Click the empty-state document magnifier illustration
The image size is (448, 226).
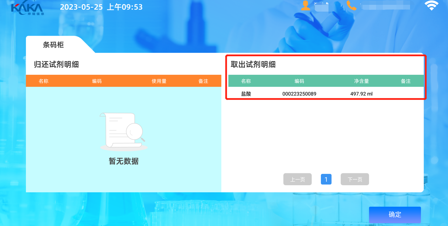(x=123, y=131)
